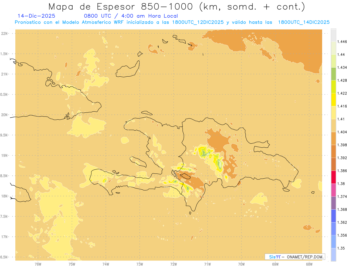
Task: Click the '1.35' legend value
Action: tap(342, 248)
